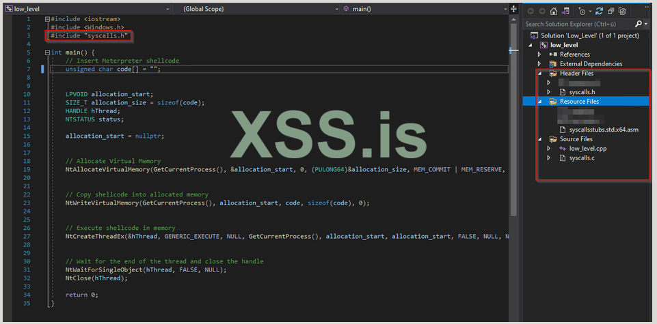
Task: Expand the External Dependencies node
Action: pos(539,64)
